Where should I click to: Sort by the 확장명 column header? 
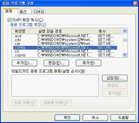tap(24, 31)
